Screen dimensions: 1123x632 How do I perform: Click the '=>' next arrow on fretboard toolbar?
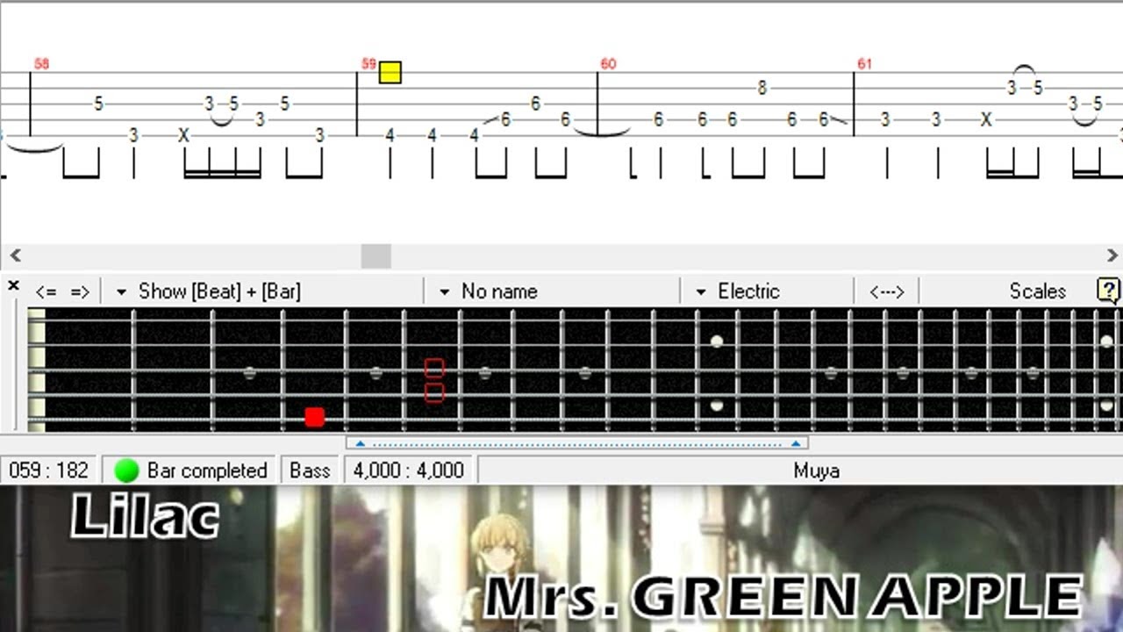(80, 291)
